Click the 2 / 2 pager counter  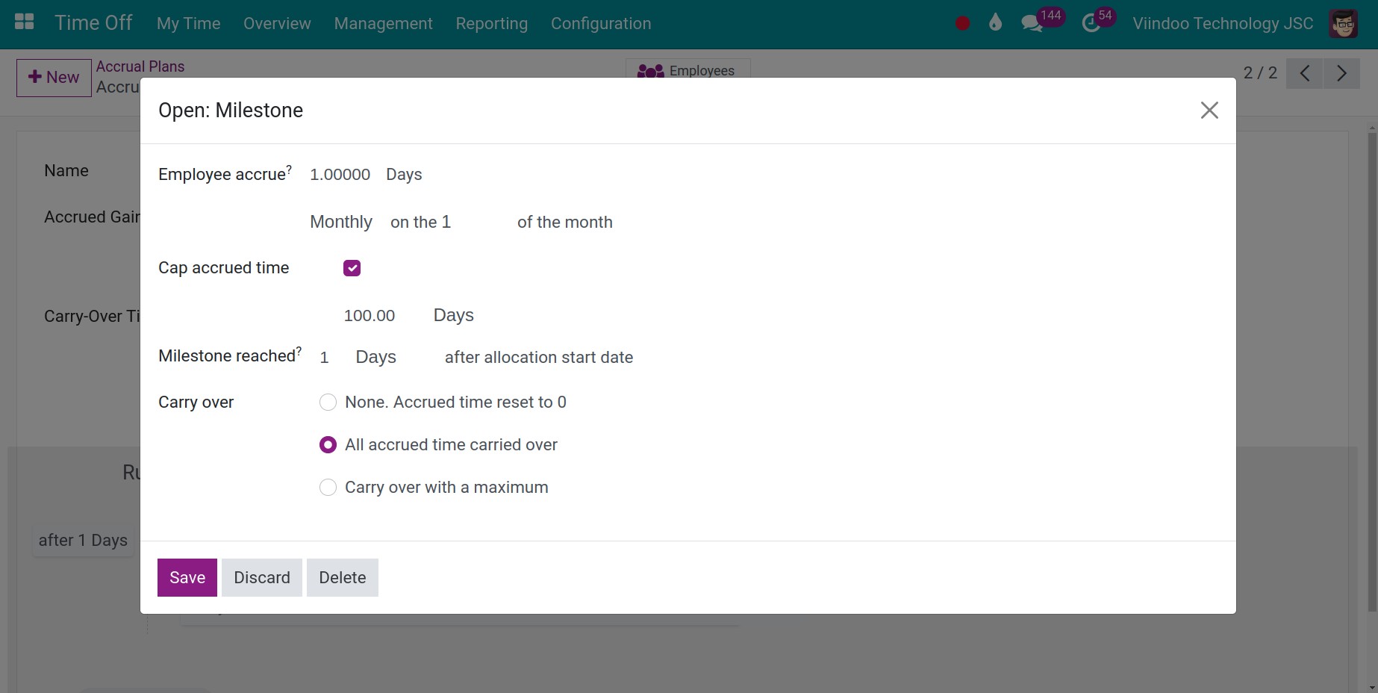(x=1260, y=73)
